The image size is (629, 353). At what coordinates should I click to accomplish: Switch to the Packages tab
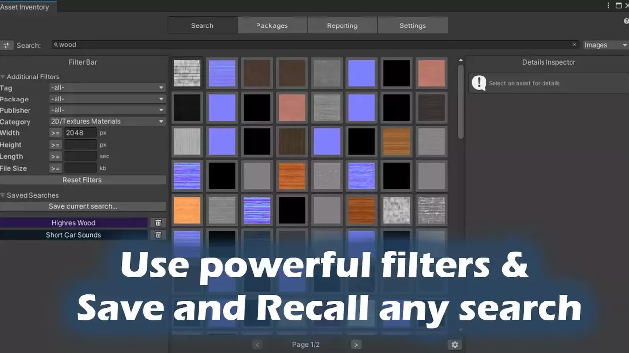[x=272, y=25]
